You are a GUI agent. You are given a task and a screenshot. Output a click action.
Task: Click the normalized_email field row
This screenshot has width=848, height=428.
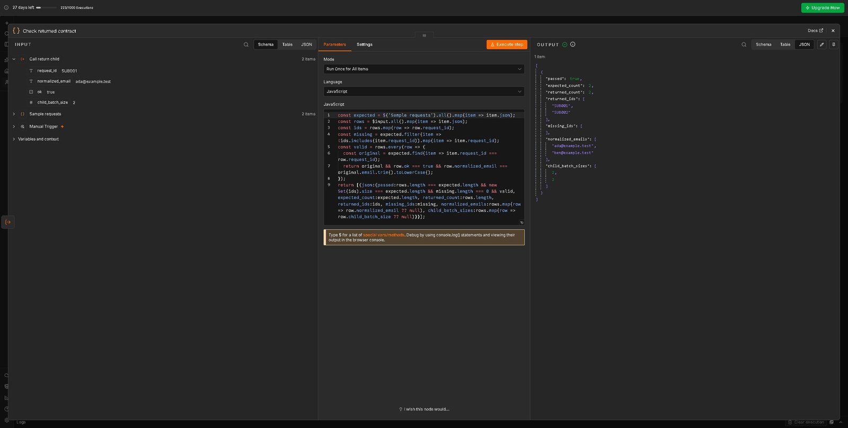(69, 81)
